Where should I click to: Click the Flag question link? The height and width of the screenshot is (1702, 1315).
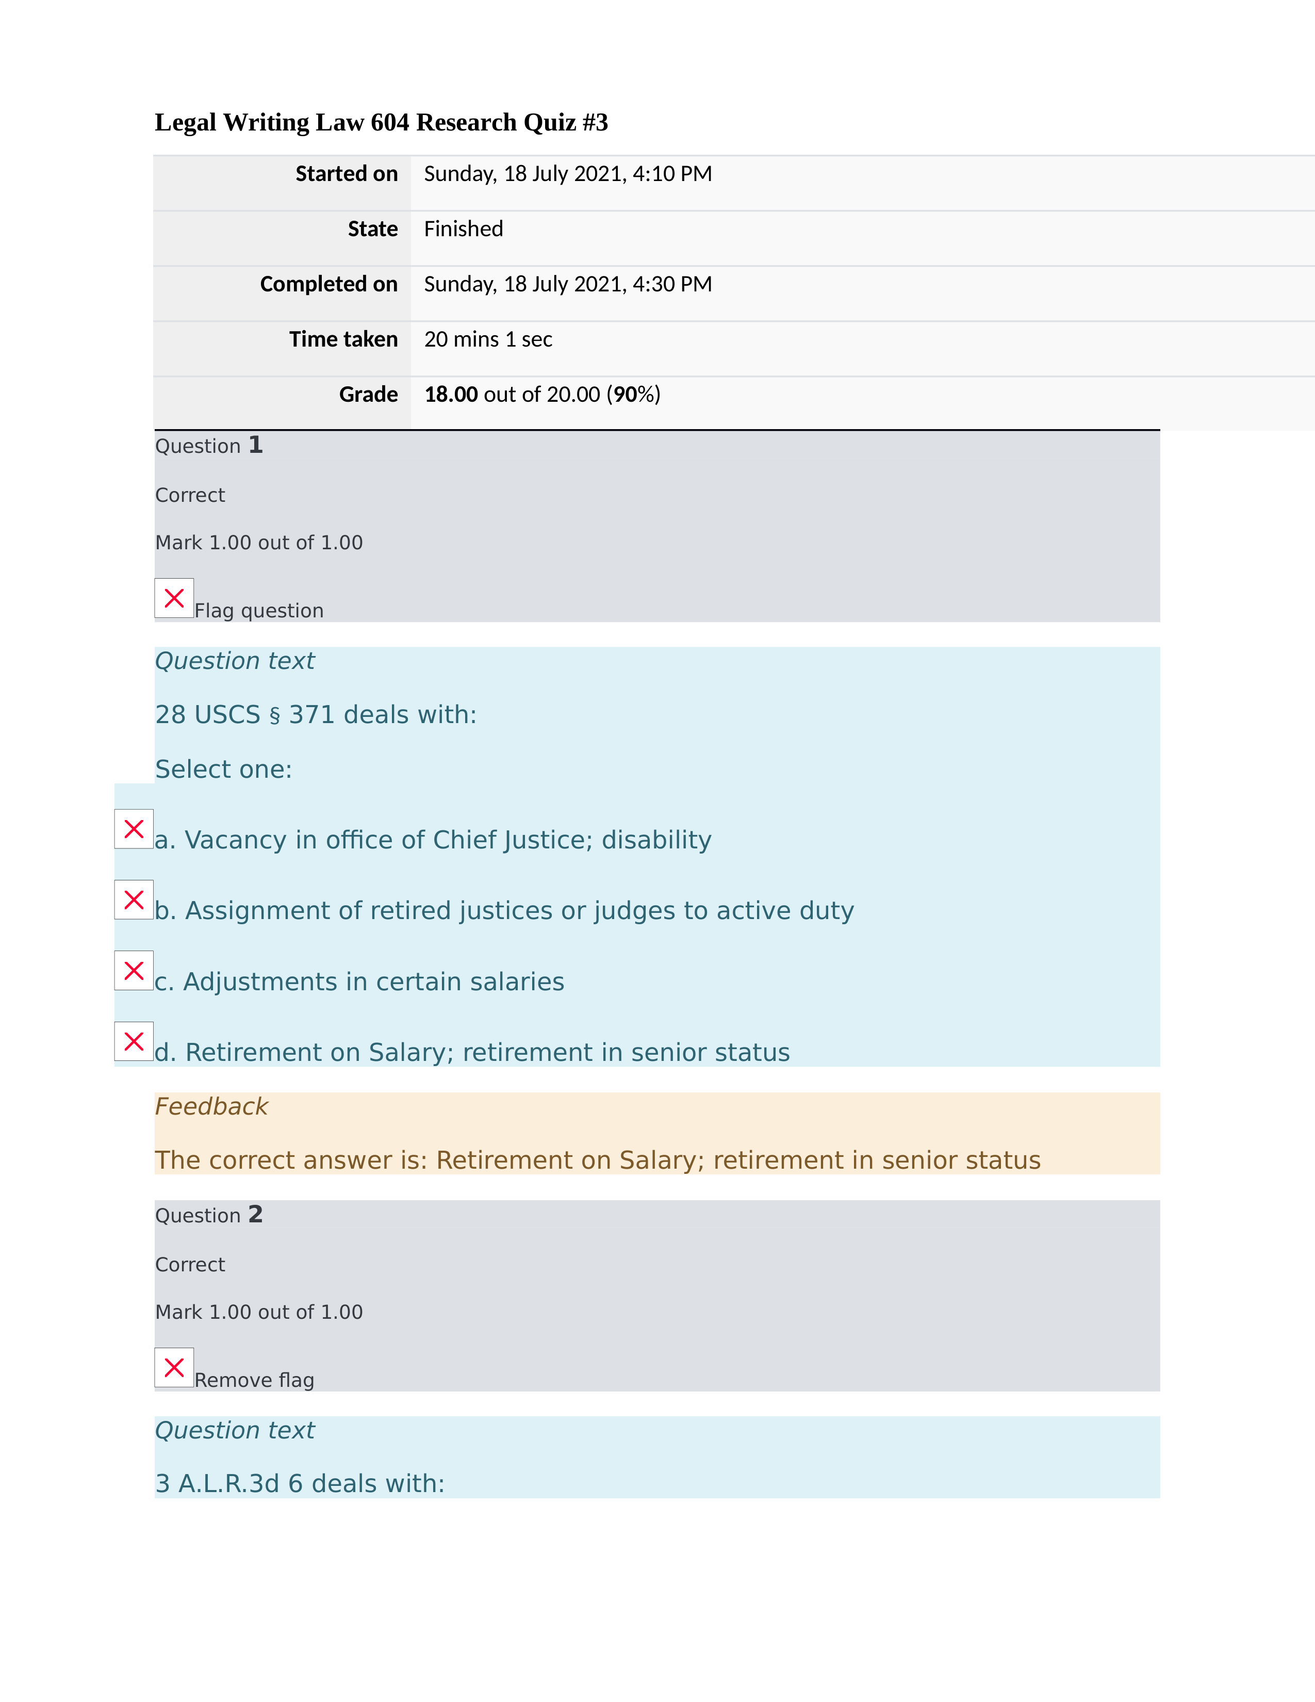[259, 610]
